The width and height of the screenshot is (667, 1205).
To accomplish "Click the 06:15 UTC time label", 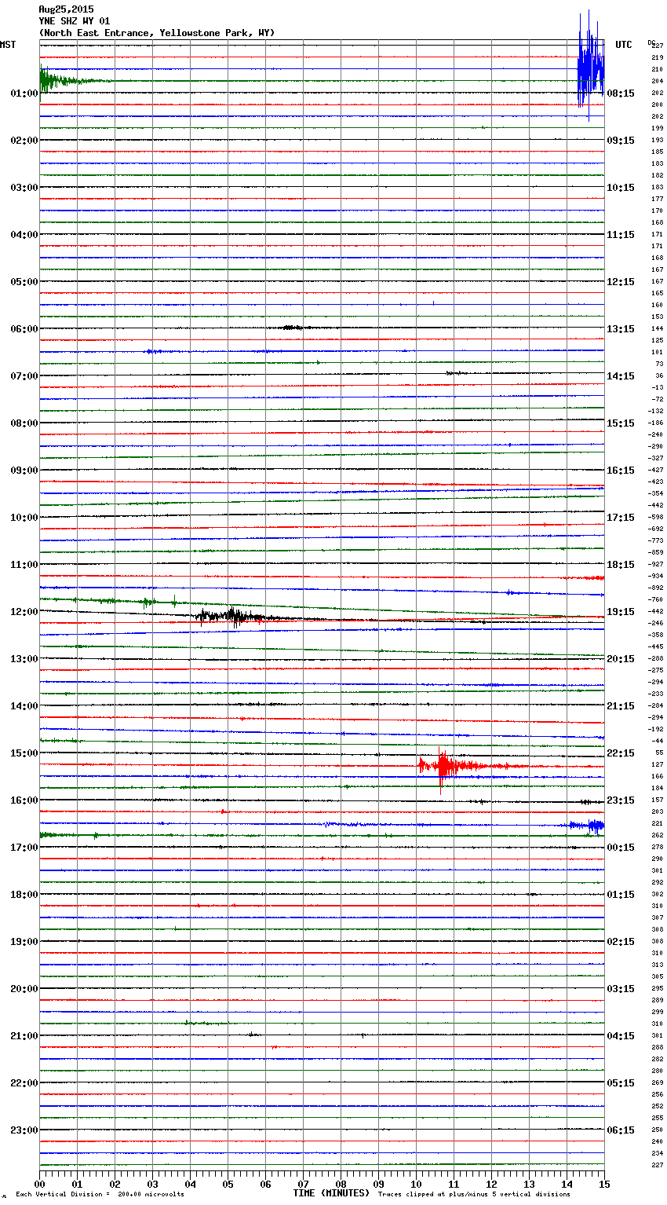I will (620, 1130).
